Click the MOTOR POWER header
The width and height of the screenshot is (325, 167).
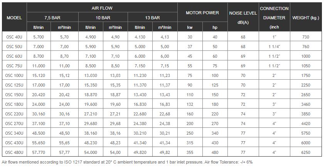(202, 13)
